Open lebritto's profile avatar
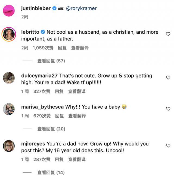This screenshot has height=179, width=174. [9, 34]
